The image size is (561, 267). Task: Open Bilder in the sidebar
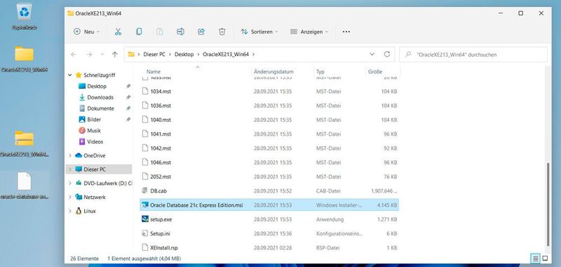94,119
